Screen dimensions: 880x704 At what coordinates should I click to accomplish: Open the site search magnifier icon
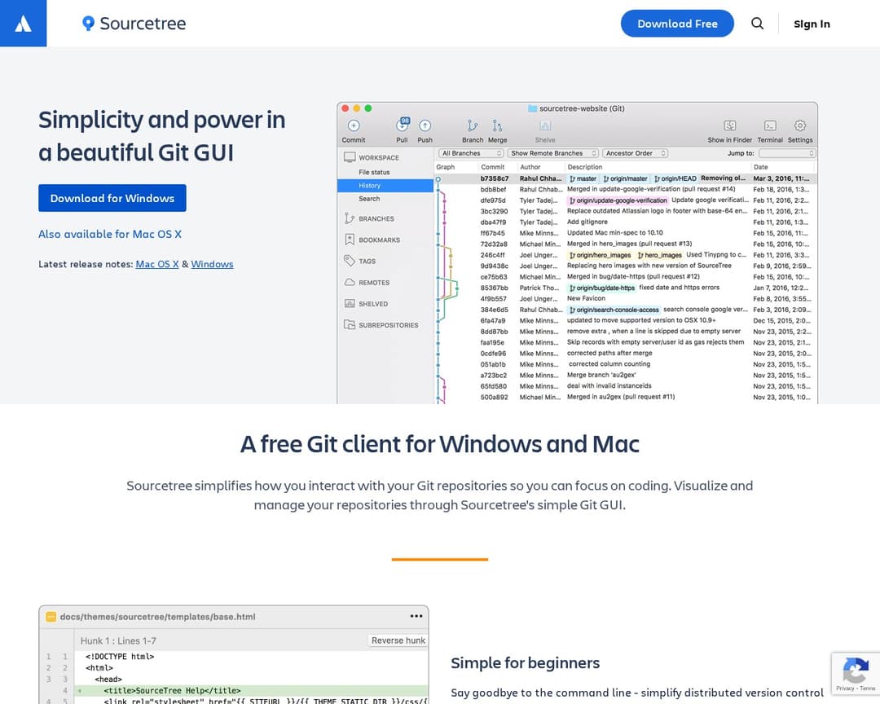[x=757, y=24]
